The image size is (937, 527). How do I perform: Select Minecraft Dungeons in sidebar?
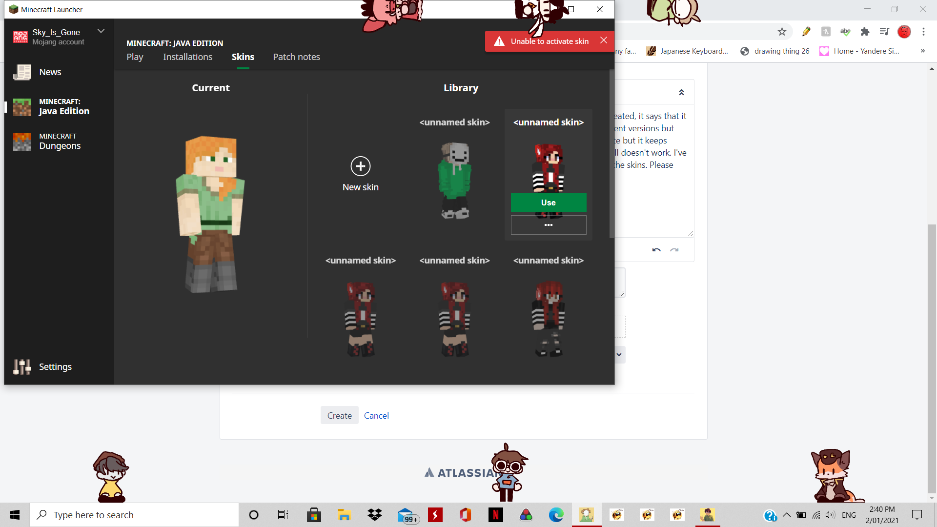(x=59, y=142)
